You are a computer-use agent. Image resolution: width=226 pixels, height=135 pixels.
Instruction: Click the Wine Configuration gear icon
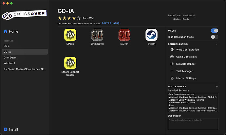pyautogui.click(x=172, y=50)
